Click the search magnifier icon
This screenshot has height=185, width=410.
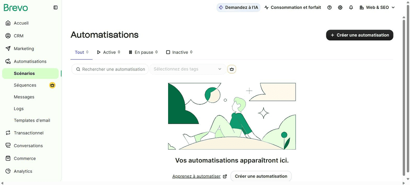click(x=78, y=69)
